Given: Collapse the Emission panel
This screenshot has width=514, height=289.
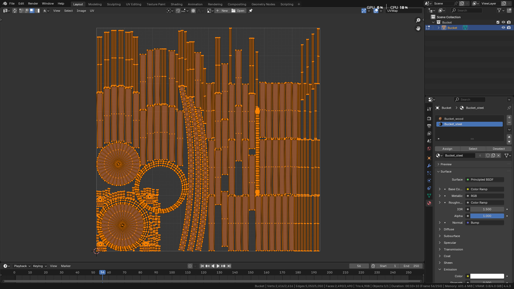Looking at the screenshot, I should point(450,269).
